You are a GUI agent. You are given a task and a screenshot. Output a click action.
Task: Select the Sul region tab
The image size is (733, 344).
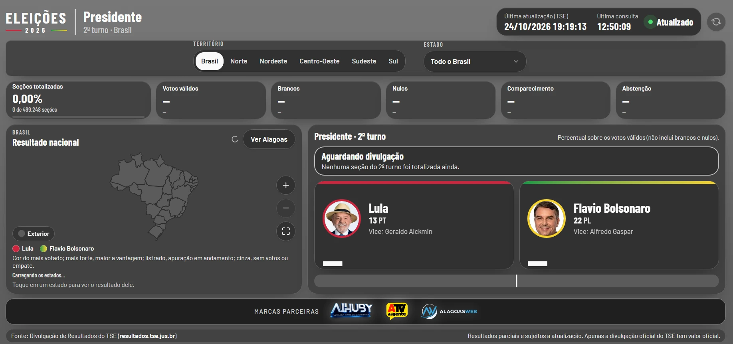[393, 61]
